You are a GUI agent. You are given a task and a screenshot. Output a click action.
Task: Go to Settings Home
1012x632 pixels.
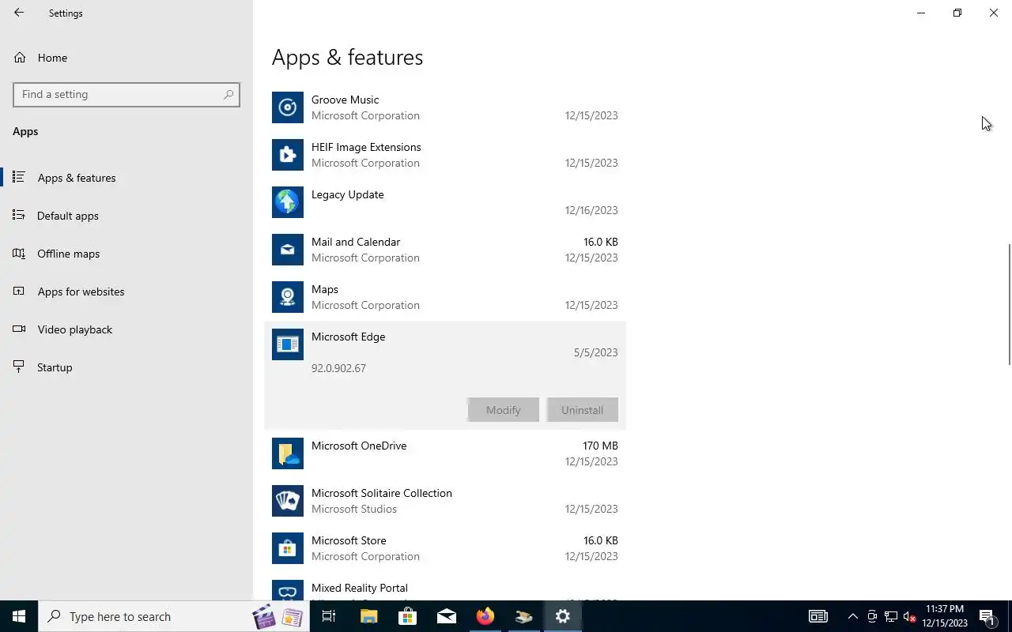click(x=126, y=58)
